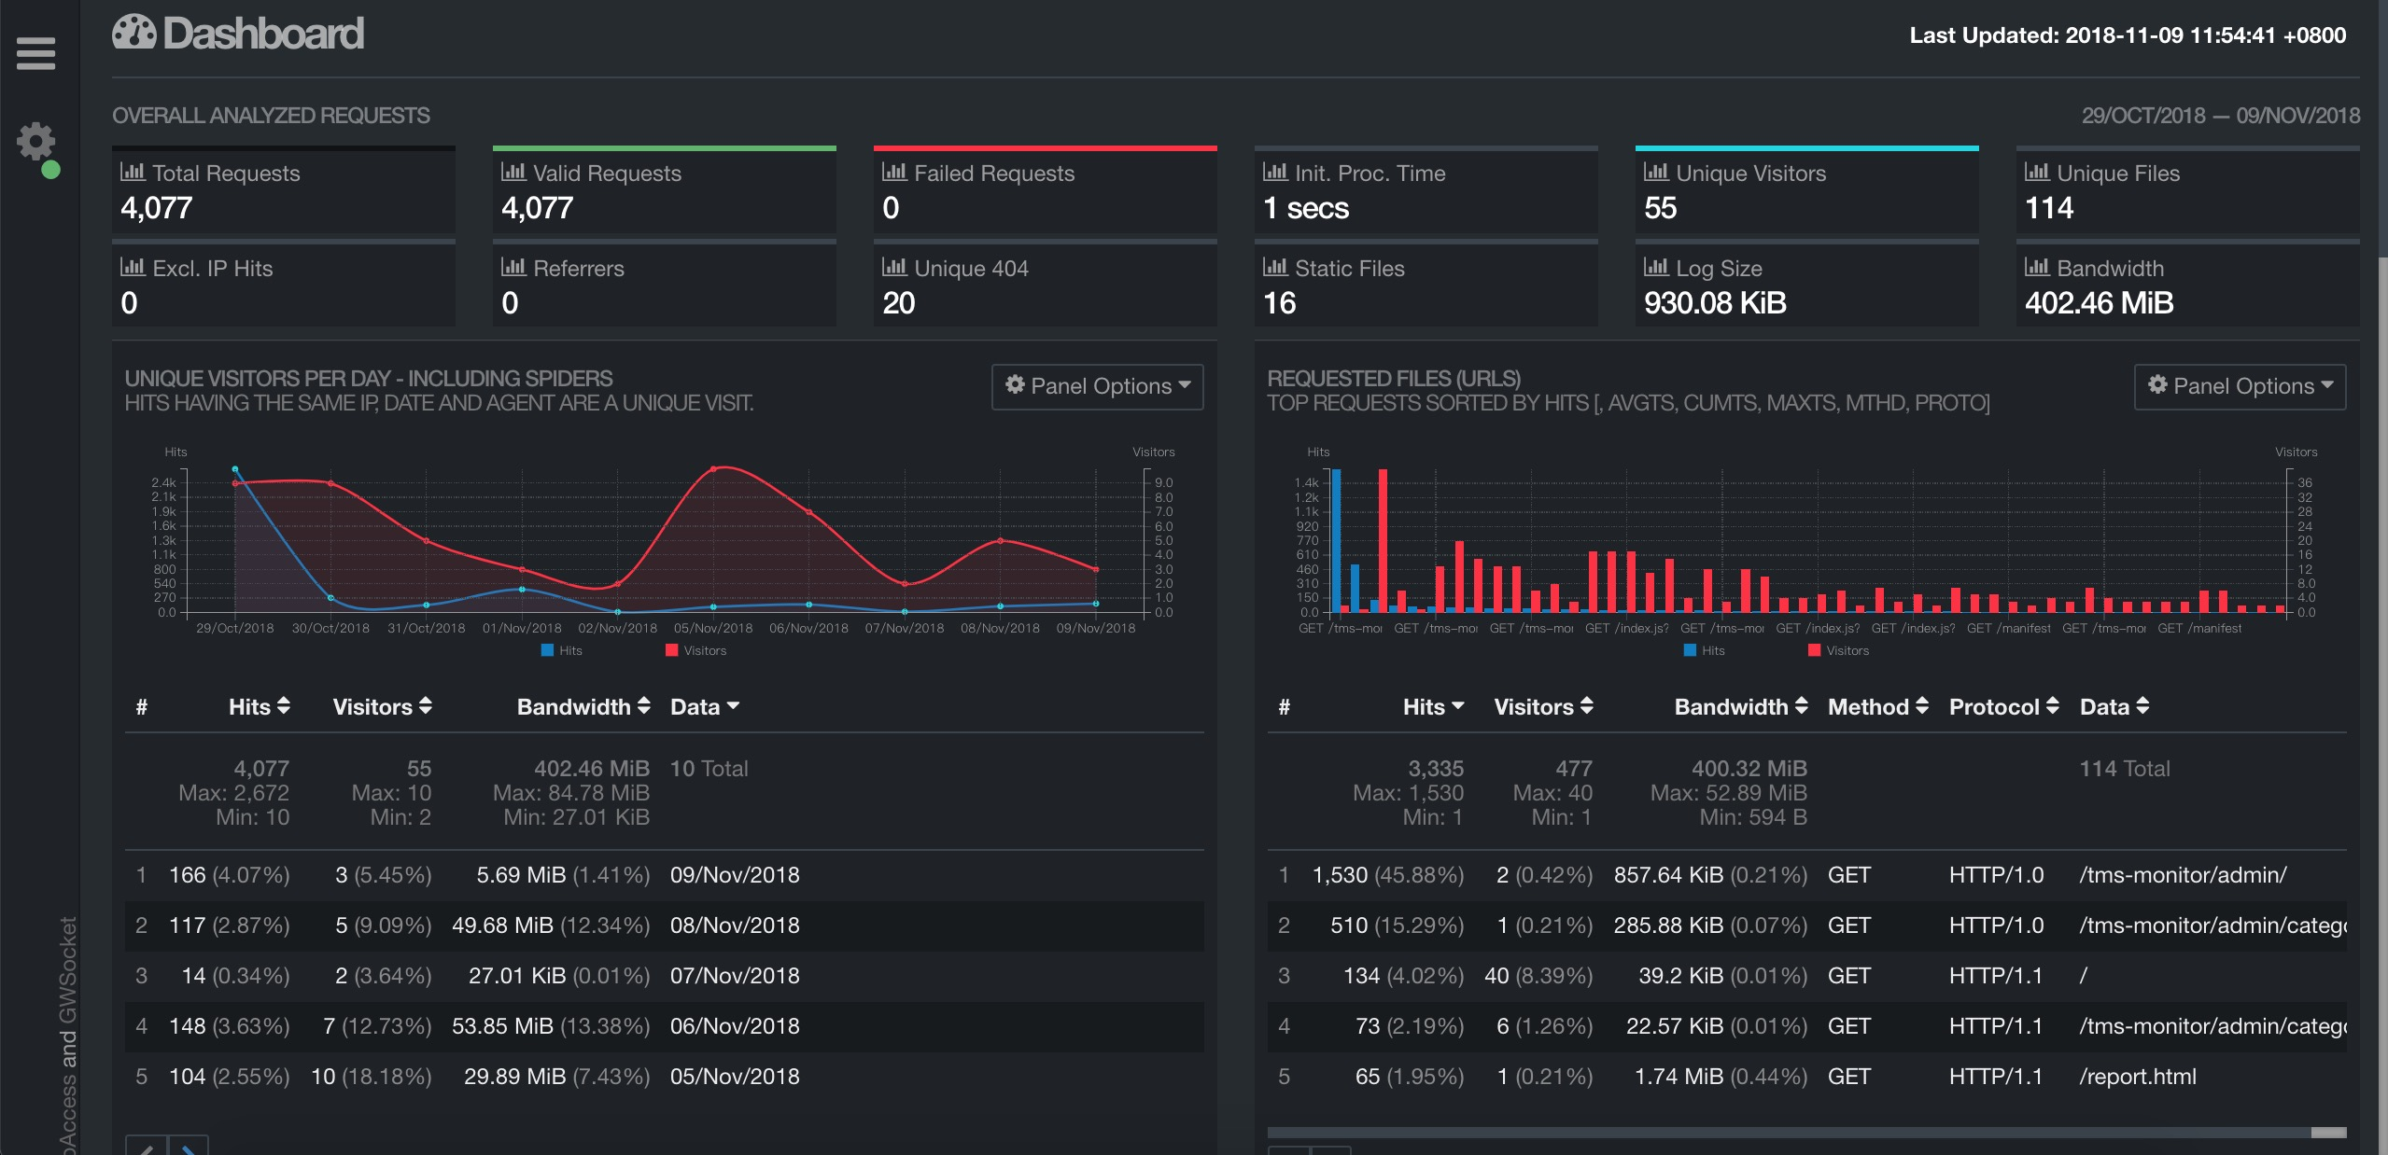Click Visitors red legend swatch in files chart
2388x1155 pixels.
(x=1814, y=651)
